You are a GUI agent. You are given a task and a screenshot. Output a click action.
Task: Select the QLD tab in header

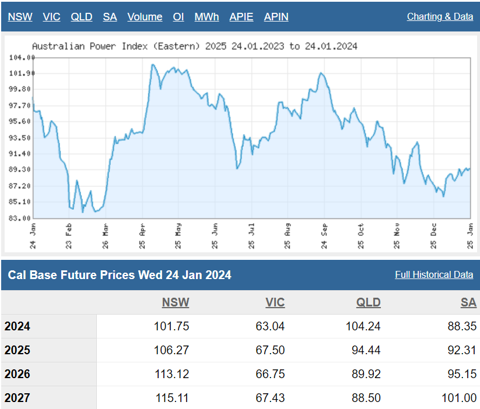[x=82, y=17]
